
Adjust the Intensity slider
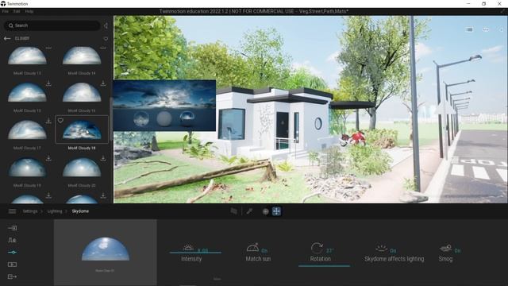tap(195, 253)
